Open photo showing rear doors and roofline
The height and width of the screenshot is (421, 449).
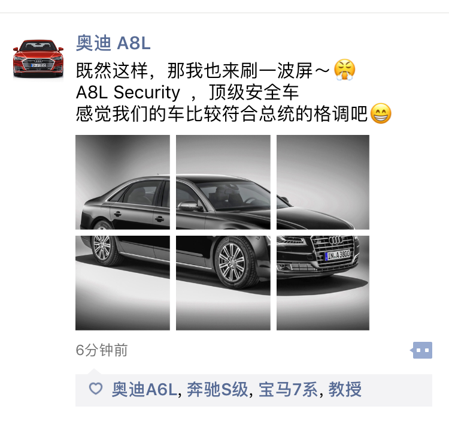click(123, 182)
